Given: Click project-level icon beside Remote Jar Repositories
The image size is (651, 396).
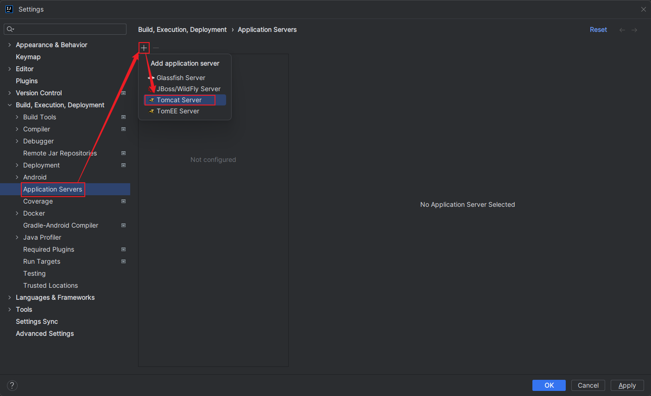Looking at the screenshot, I should click(x=124, y=153).
